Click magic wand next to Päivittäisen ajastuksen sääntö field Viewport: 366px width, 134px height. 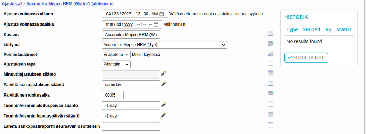click(x=164, y=84)
